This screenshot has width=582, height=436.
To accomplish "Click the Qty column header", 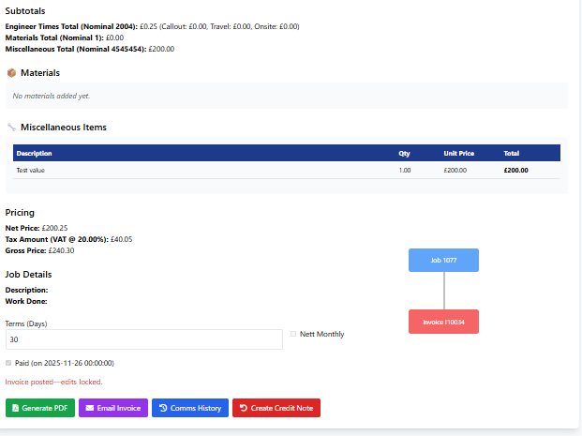I will pyautogui.click(x=404, y=154).
